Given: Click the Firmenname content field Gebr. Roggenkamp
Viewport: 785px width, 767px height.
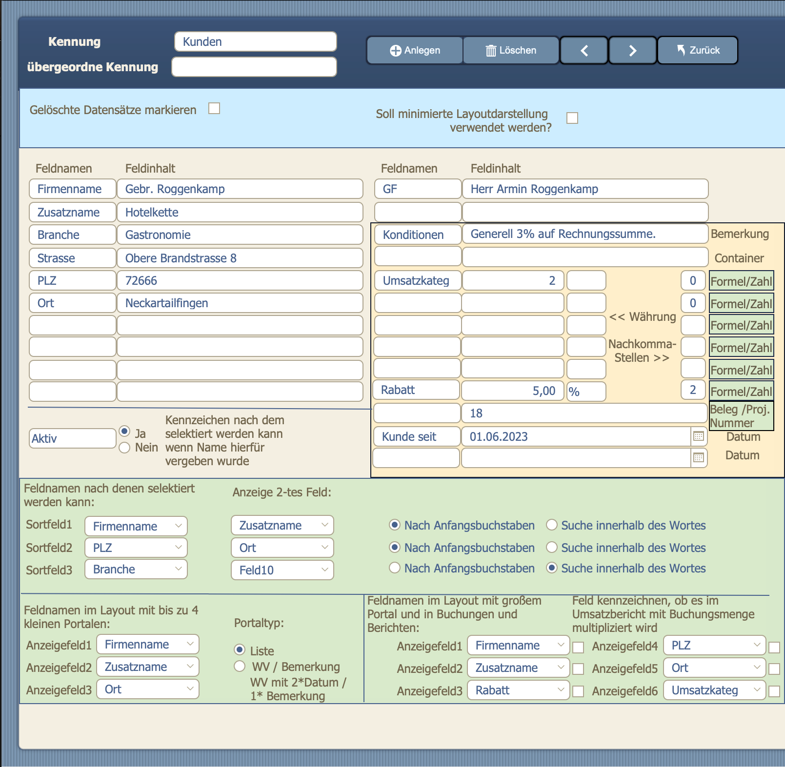Looking at the screenshot, I should [240, 189].
